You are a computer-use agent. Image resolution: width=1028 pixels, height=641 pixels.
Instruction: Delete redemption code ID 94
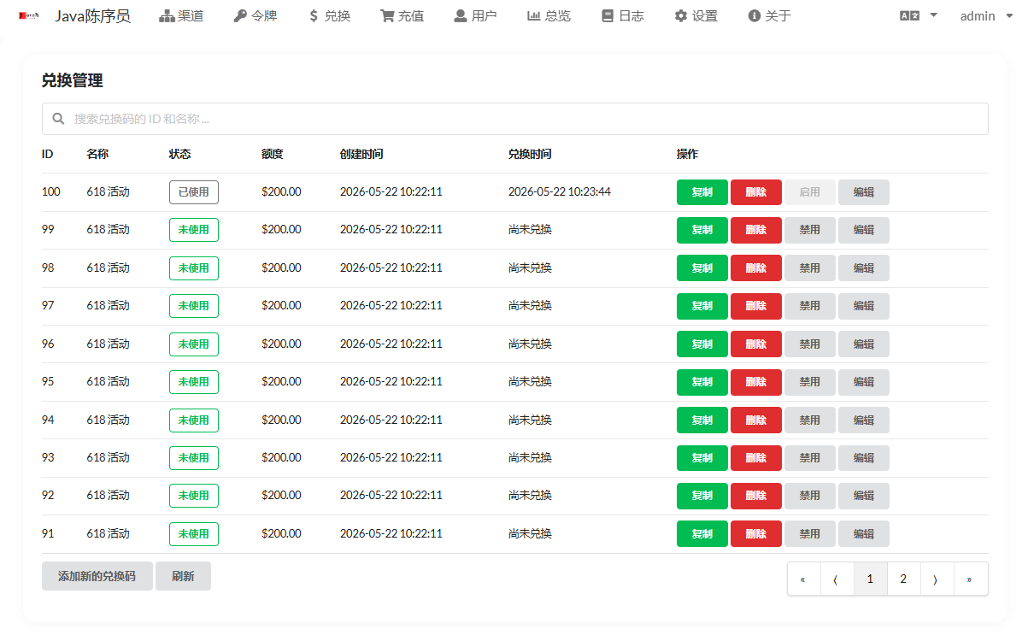756,420
